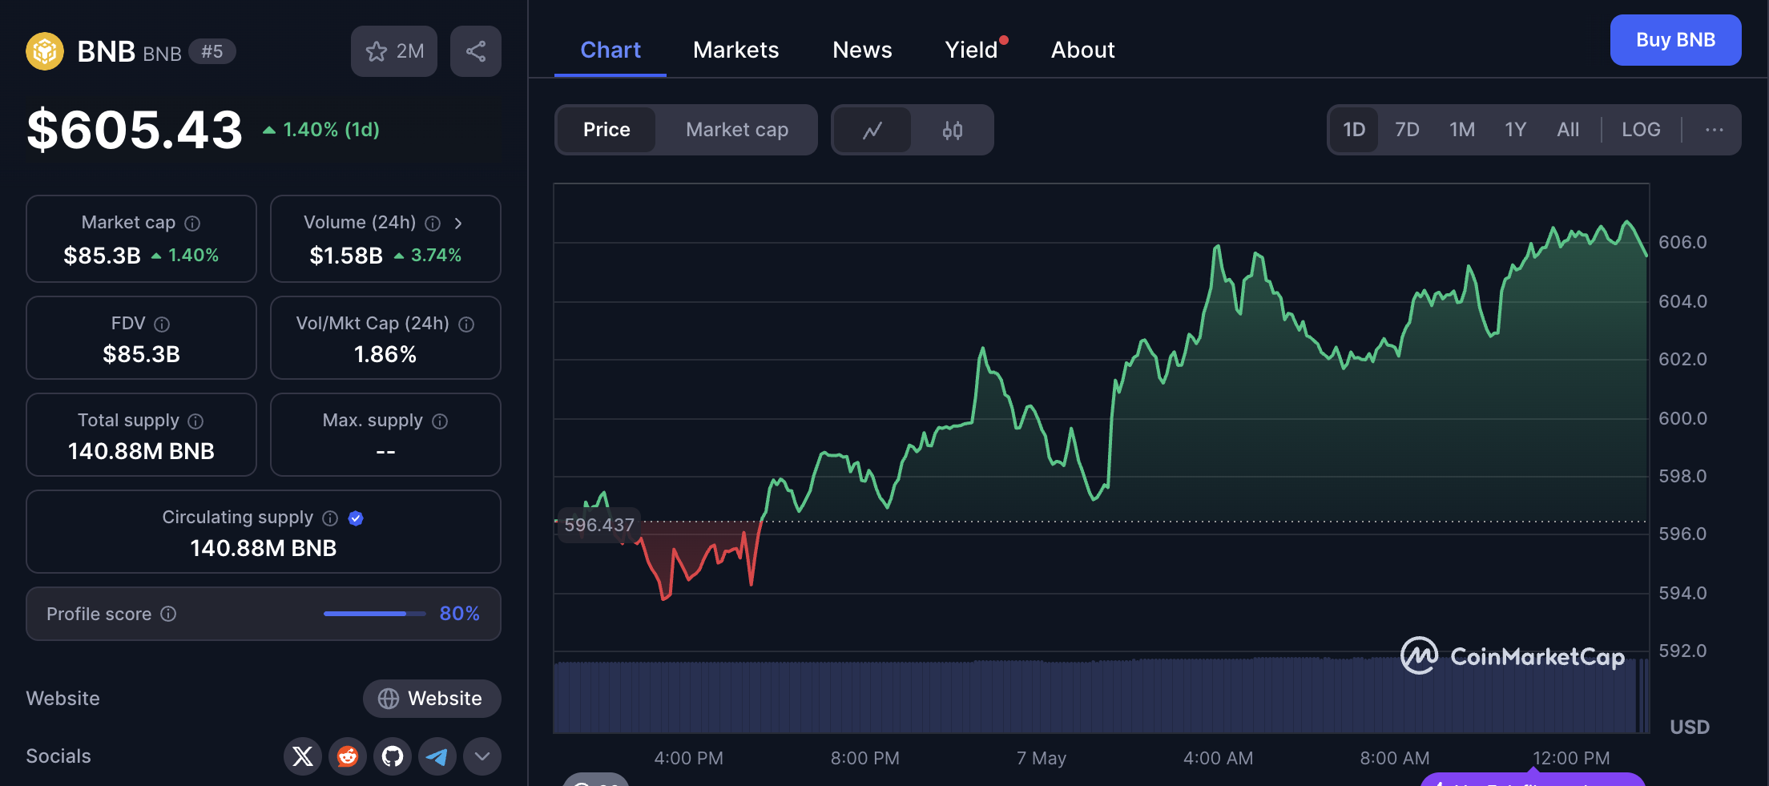This screenshot has height=786, width=1769.
Task: Open the GitHub social link
Action: 393,756
